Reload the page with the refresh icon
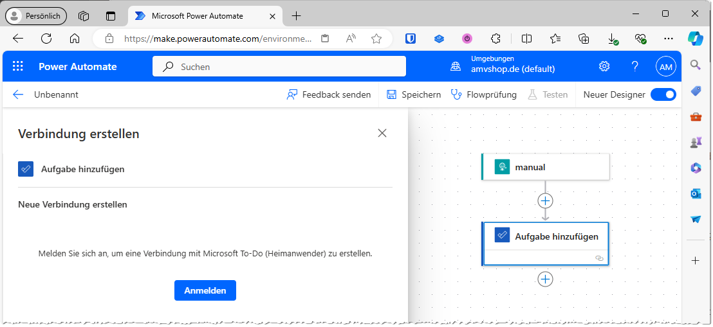713x327 pixels. [x=46, y=39]
